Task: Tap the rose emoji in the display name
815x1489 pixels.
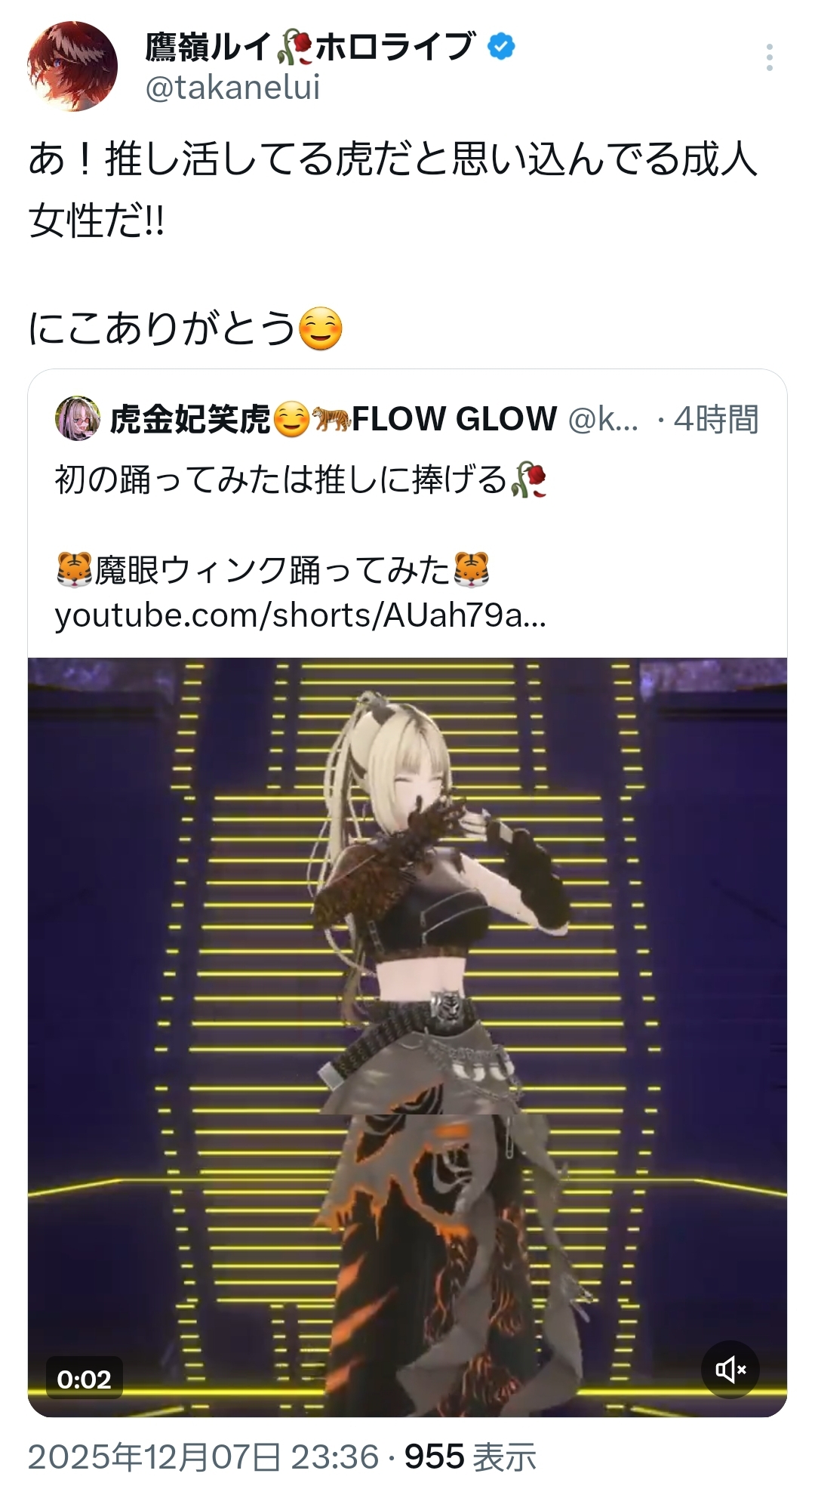Action: pos(294,47)
